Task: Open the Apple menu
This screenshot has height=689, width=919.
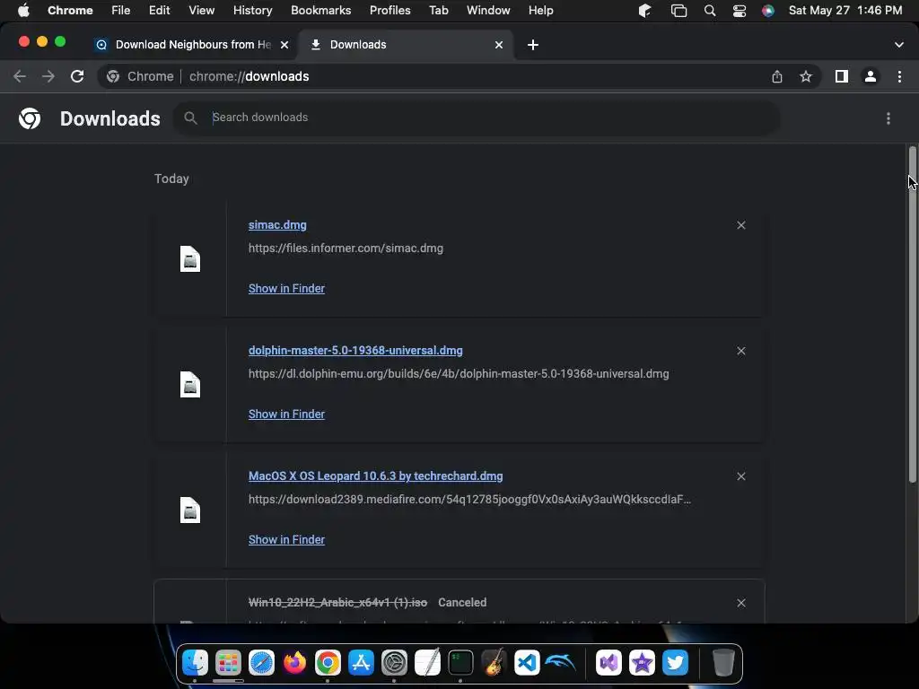Action: [x=23, y=11]
